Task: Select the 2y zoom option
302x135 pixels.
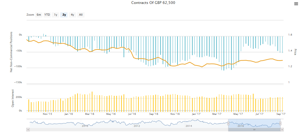Action: pos(64,14)
